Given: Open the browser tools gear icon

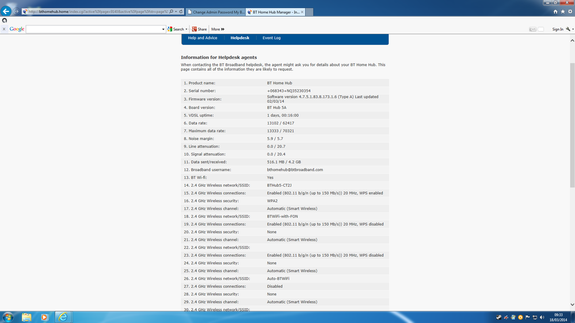Looking at the screenshot, I should [x=570, y=11].
